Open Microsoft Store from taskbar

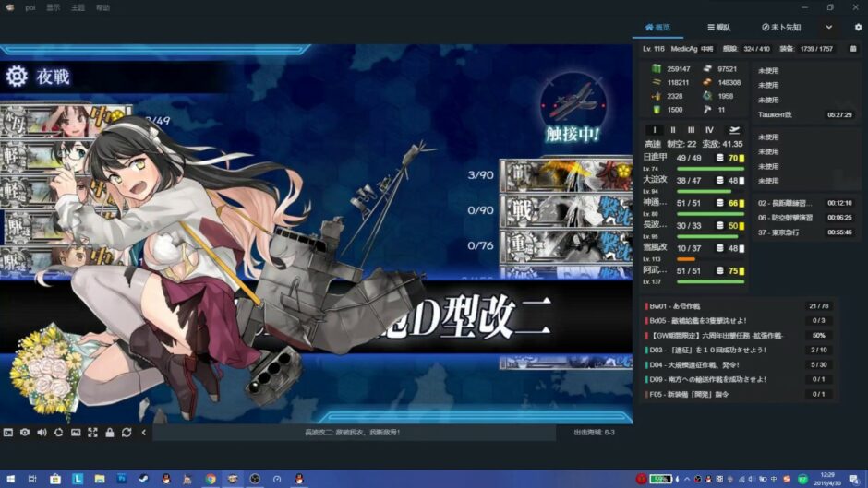[x=54, y=479]
